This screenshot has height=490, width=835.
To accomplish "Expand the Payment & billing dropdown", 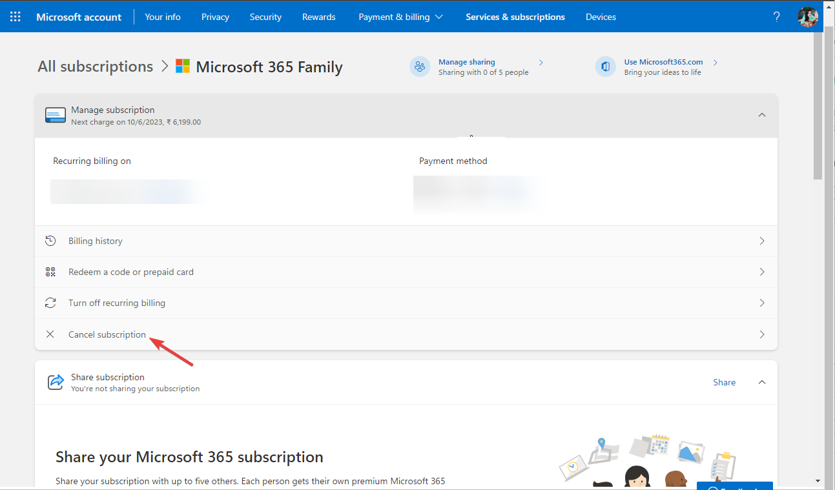I will 401,17.
